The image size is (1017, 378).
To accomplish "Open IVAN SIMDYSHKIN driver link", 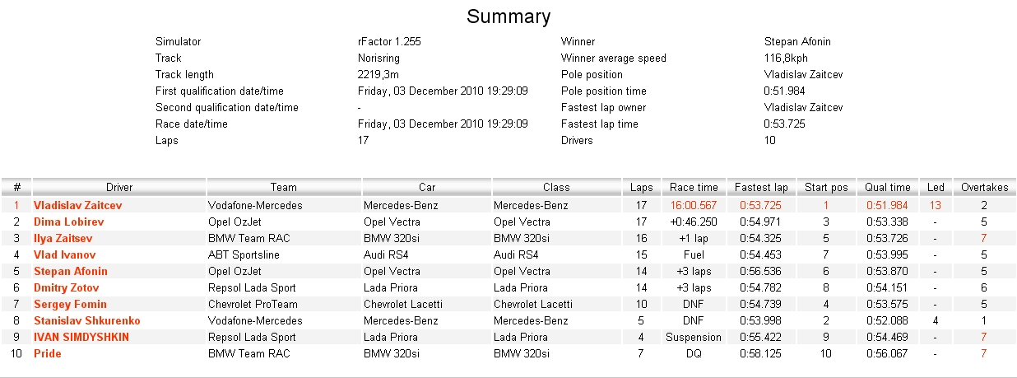I will (x=81, y=337).
